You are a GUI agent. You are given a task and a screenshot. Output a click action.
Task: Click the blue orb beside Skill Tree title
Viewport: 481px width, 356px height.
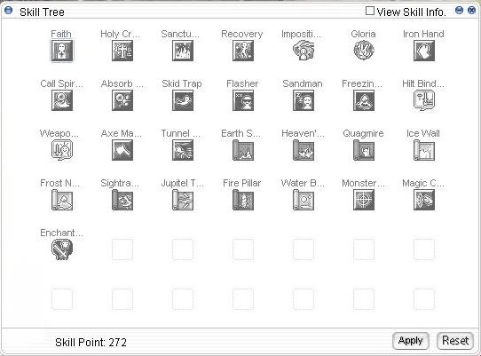(x=8, y=11)
